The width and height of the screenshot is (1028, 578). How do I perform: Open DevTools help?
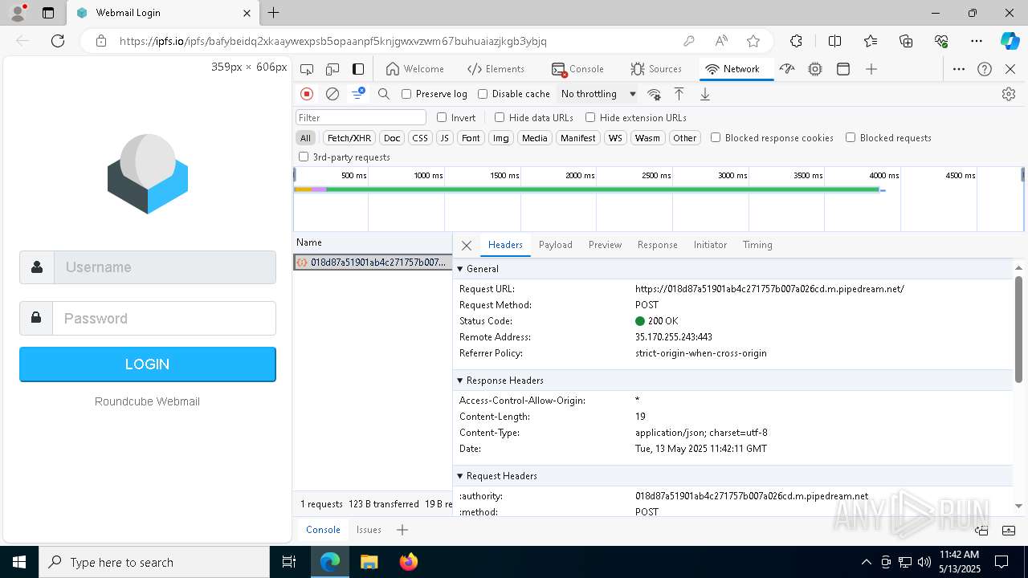coord(985,69)
